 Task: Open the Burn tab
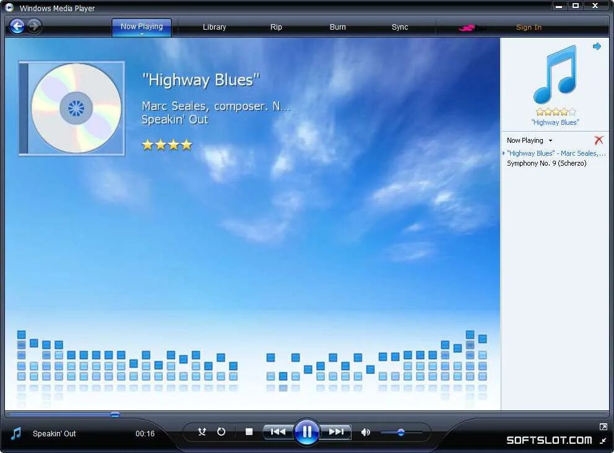pos(337,27)
